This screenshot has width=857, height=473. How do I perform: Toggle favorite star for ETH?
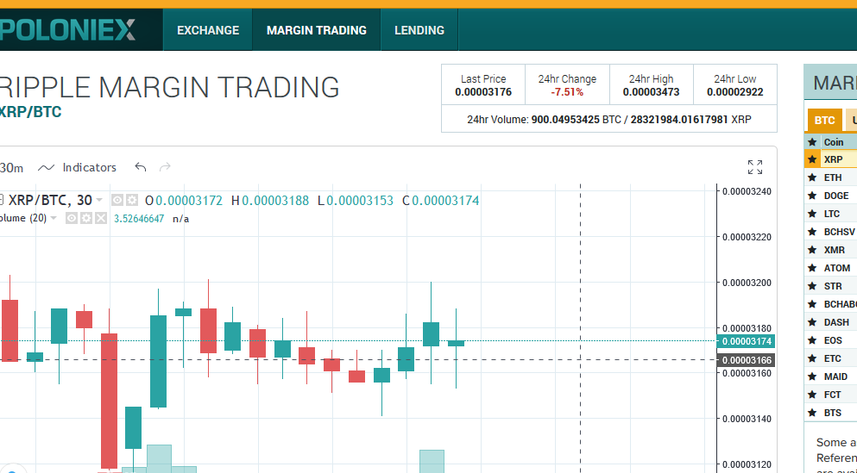(x=812, y=177)
